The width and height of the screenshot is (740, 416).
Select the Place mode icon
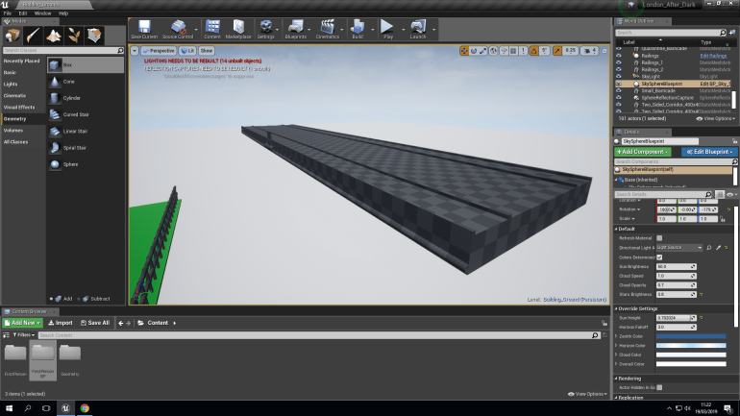pyautogui.click(x=12, y=36)
